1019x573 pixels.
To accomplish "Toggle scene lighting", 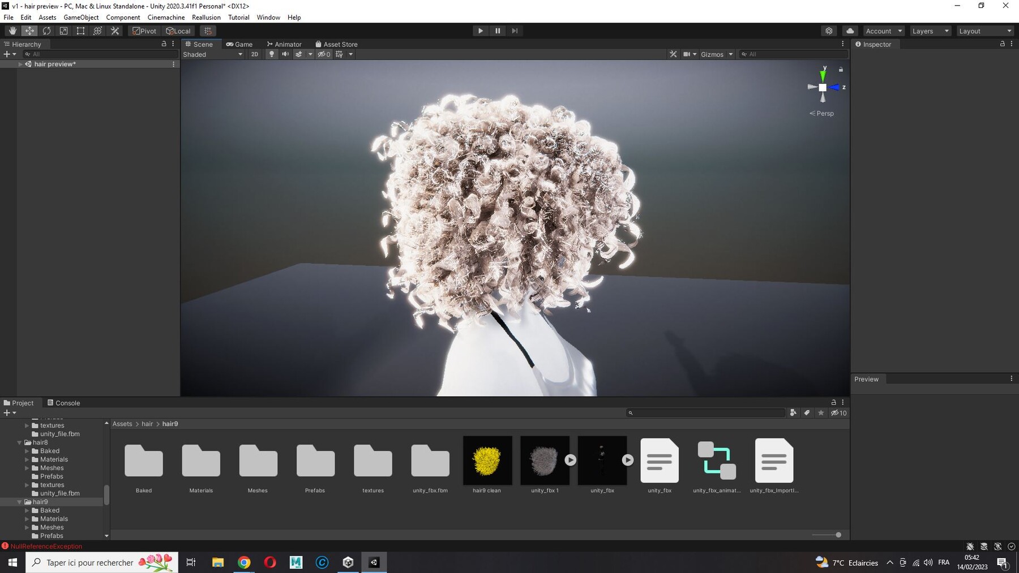I will coord(272,54).
